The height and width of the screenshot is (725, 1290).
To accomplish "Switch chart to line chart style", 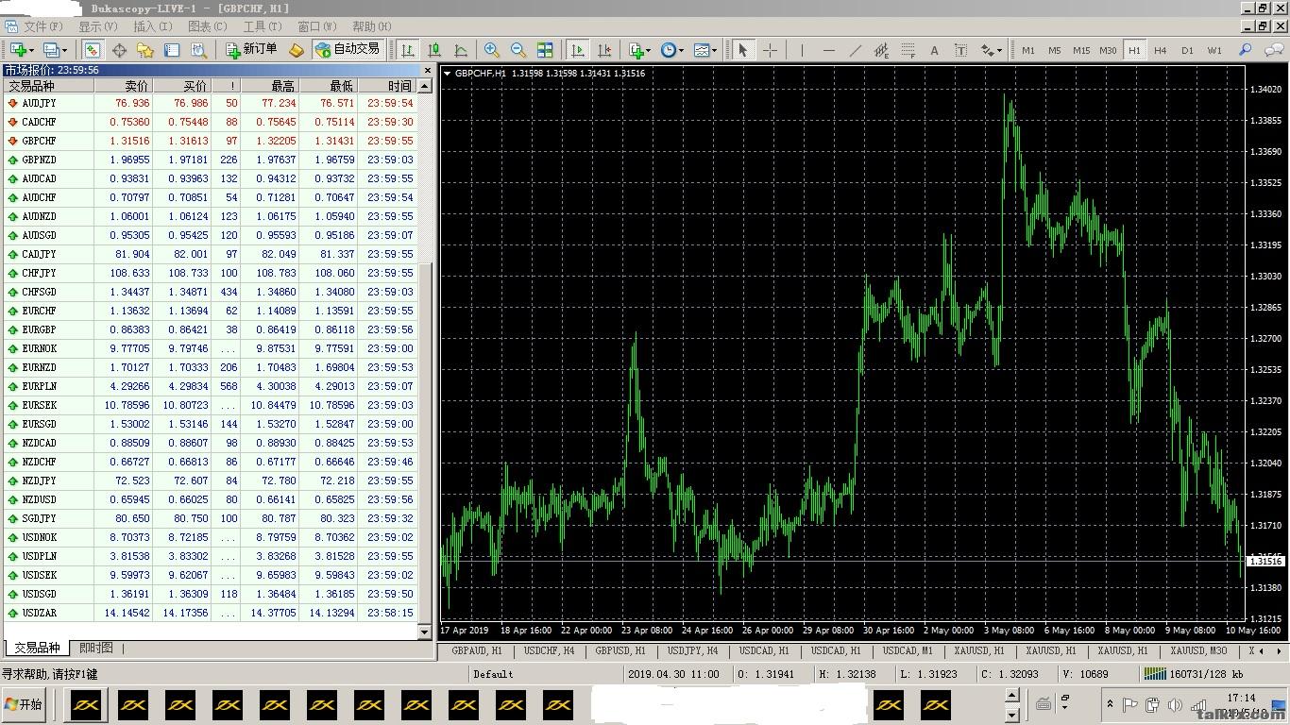I will [x=461, y=50].
